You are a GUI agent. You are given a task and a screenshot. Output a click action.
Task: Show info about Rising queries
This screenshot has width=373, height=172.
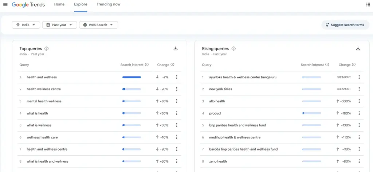coord(233,48)
